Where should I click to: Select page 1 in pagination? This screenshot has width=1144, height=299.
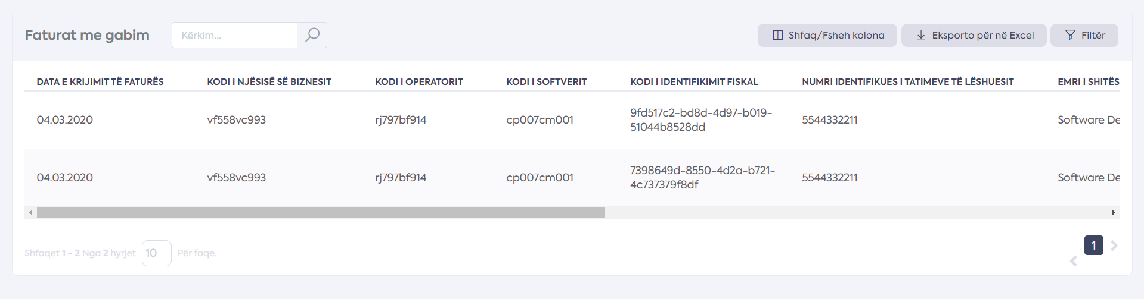(x=1093, y=246)
